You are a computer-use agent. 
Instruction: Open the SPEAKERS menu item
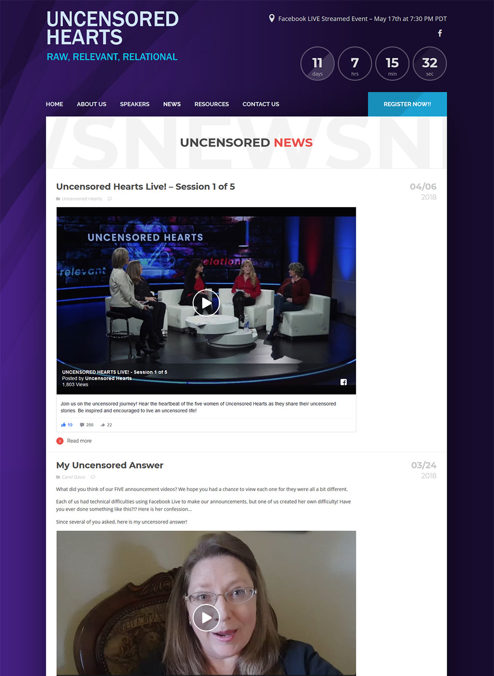[135, 104]
